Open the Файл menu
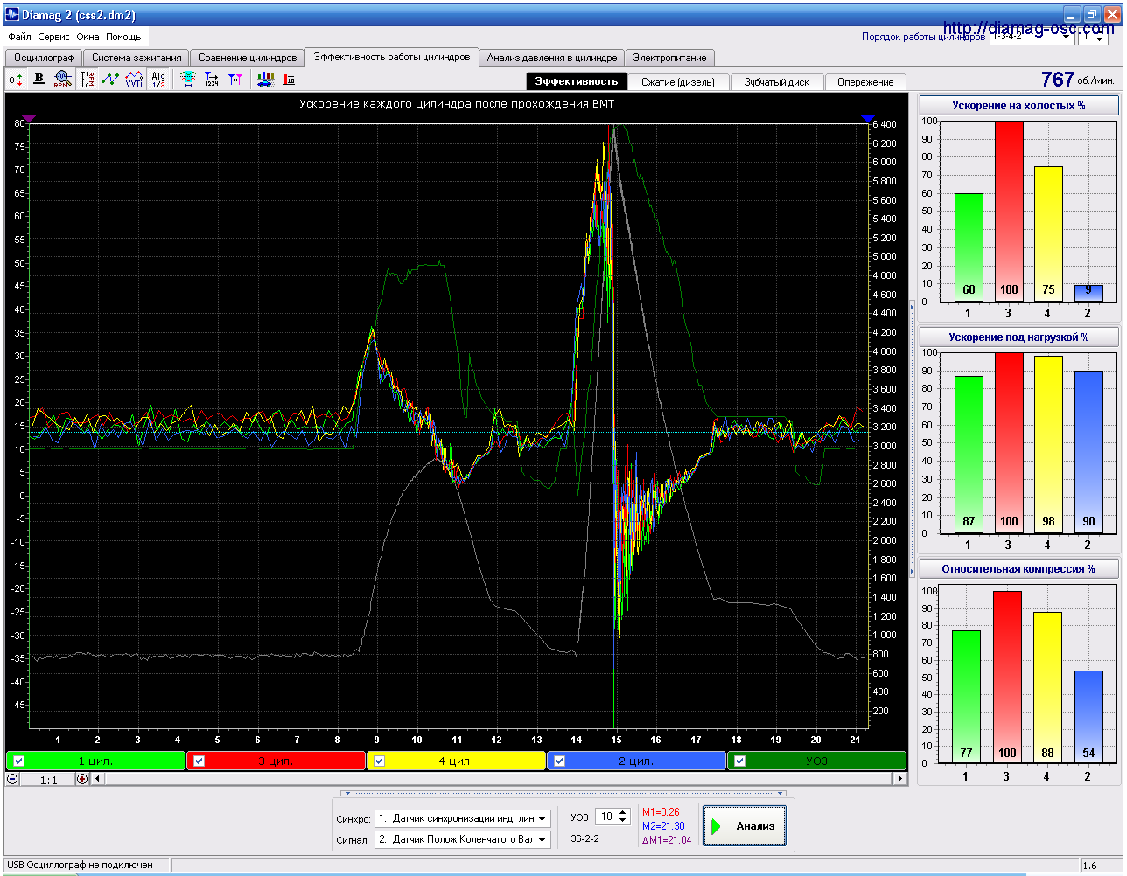The image size is (1127, 876). 19,38
